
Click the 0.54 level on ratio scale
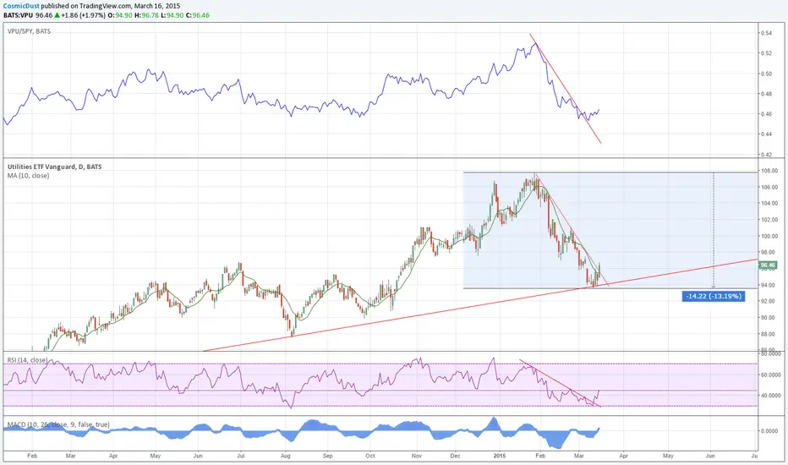766,33
